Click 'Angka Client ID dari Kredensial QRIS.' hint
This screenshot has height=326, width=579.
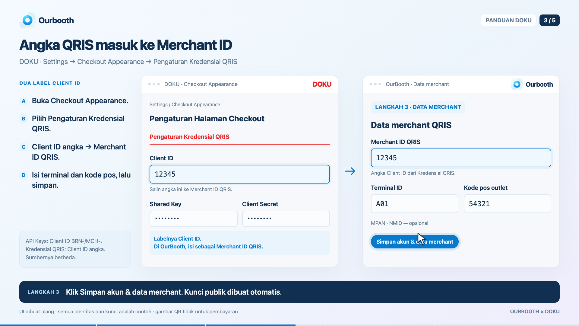pos(413,173)
